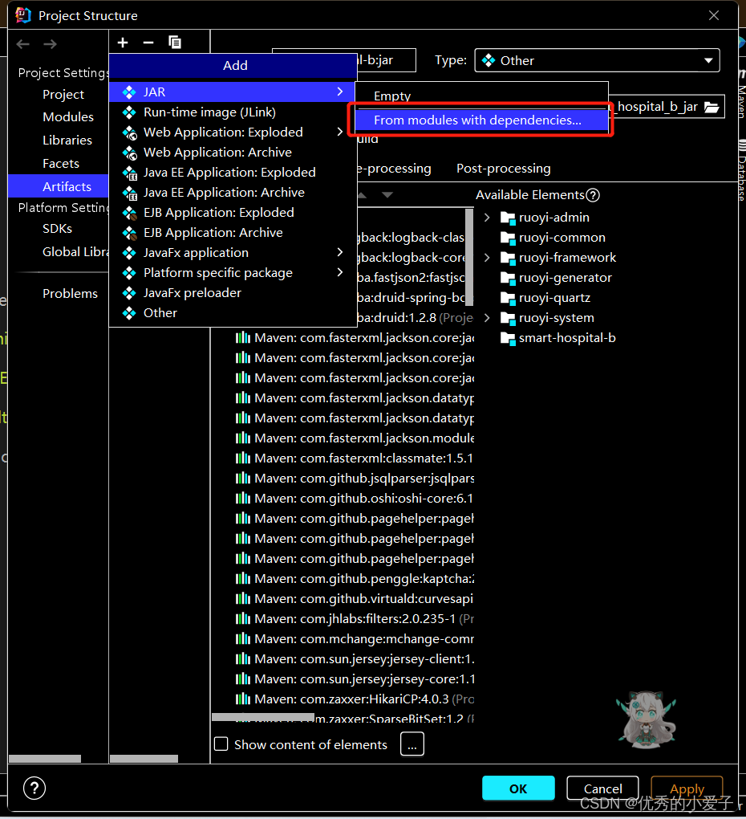Select the Project settings item
The height and width of the screenshot is (819, 746).
pos(63,95)
